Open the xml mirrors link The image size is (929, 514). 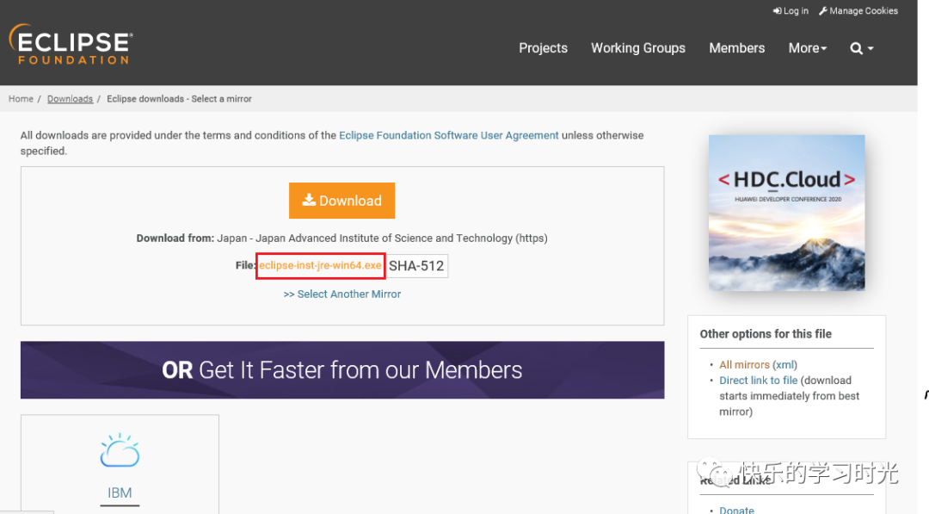click(x=784, y=364)
